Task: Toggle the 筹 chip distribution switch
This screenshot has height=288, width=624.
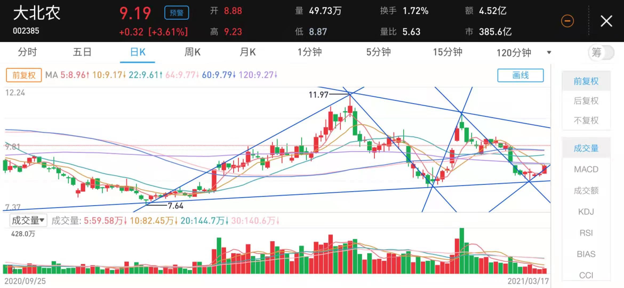Action: 601,53
